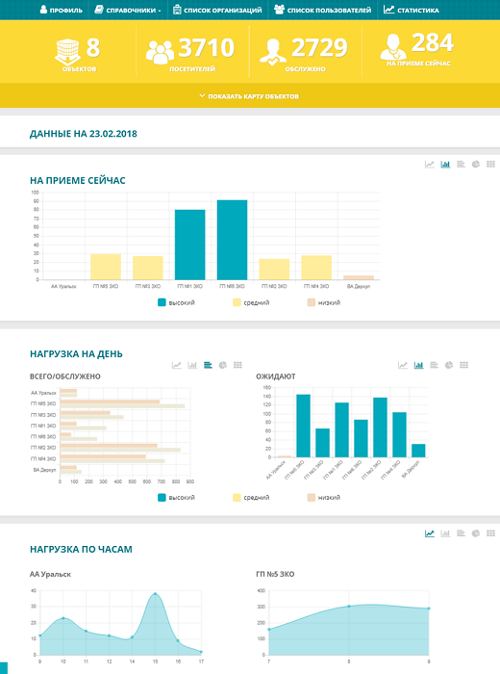
Task: Switch 'На приеме сейчас' chart to line view
Action: [429, 165]
